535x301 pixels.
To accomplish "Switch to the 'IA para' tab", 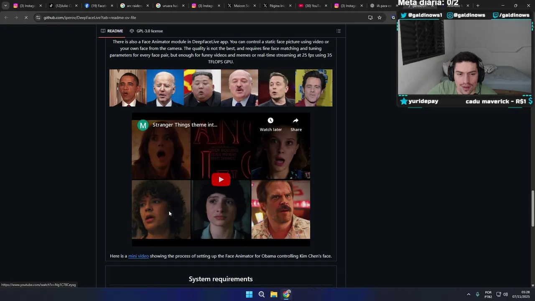I will (382, 6).
